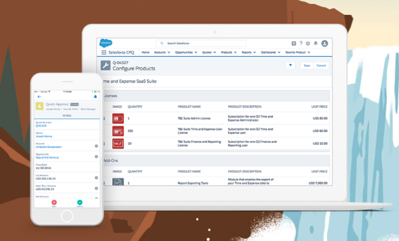Click the Add-Ons section header
399x241 pixels.
pyautogui.click(x=216, y=160)
